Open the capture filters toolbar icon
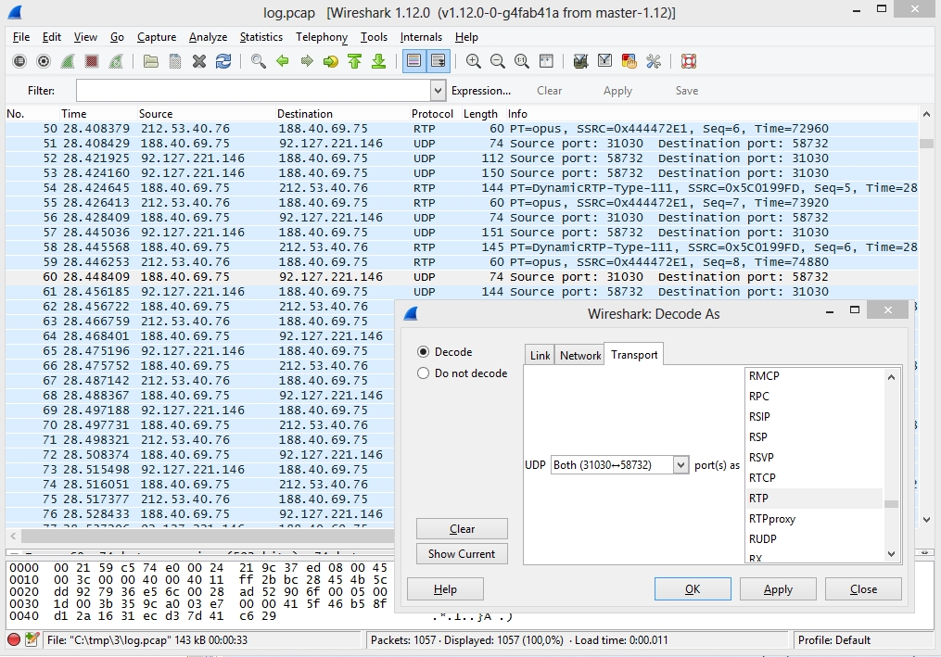The height and width of the screenshot is (657, 941). [x=581, y=61]
